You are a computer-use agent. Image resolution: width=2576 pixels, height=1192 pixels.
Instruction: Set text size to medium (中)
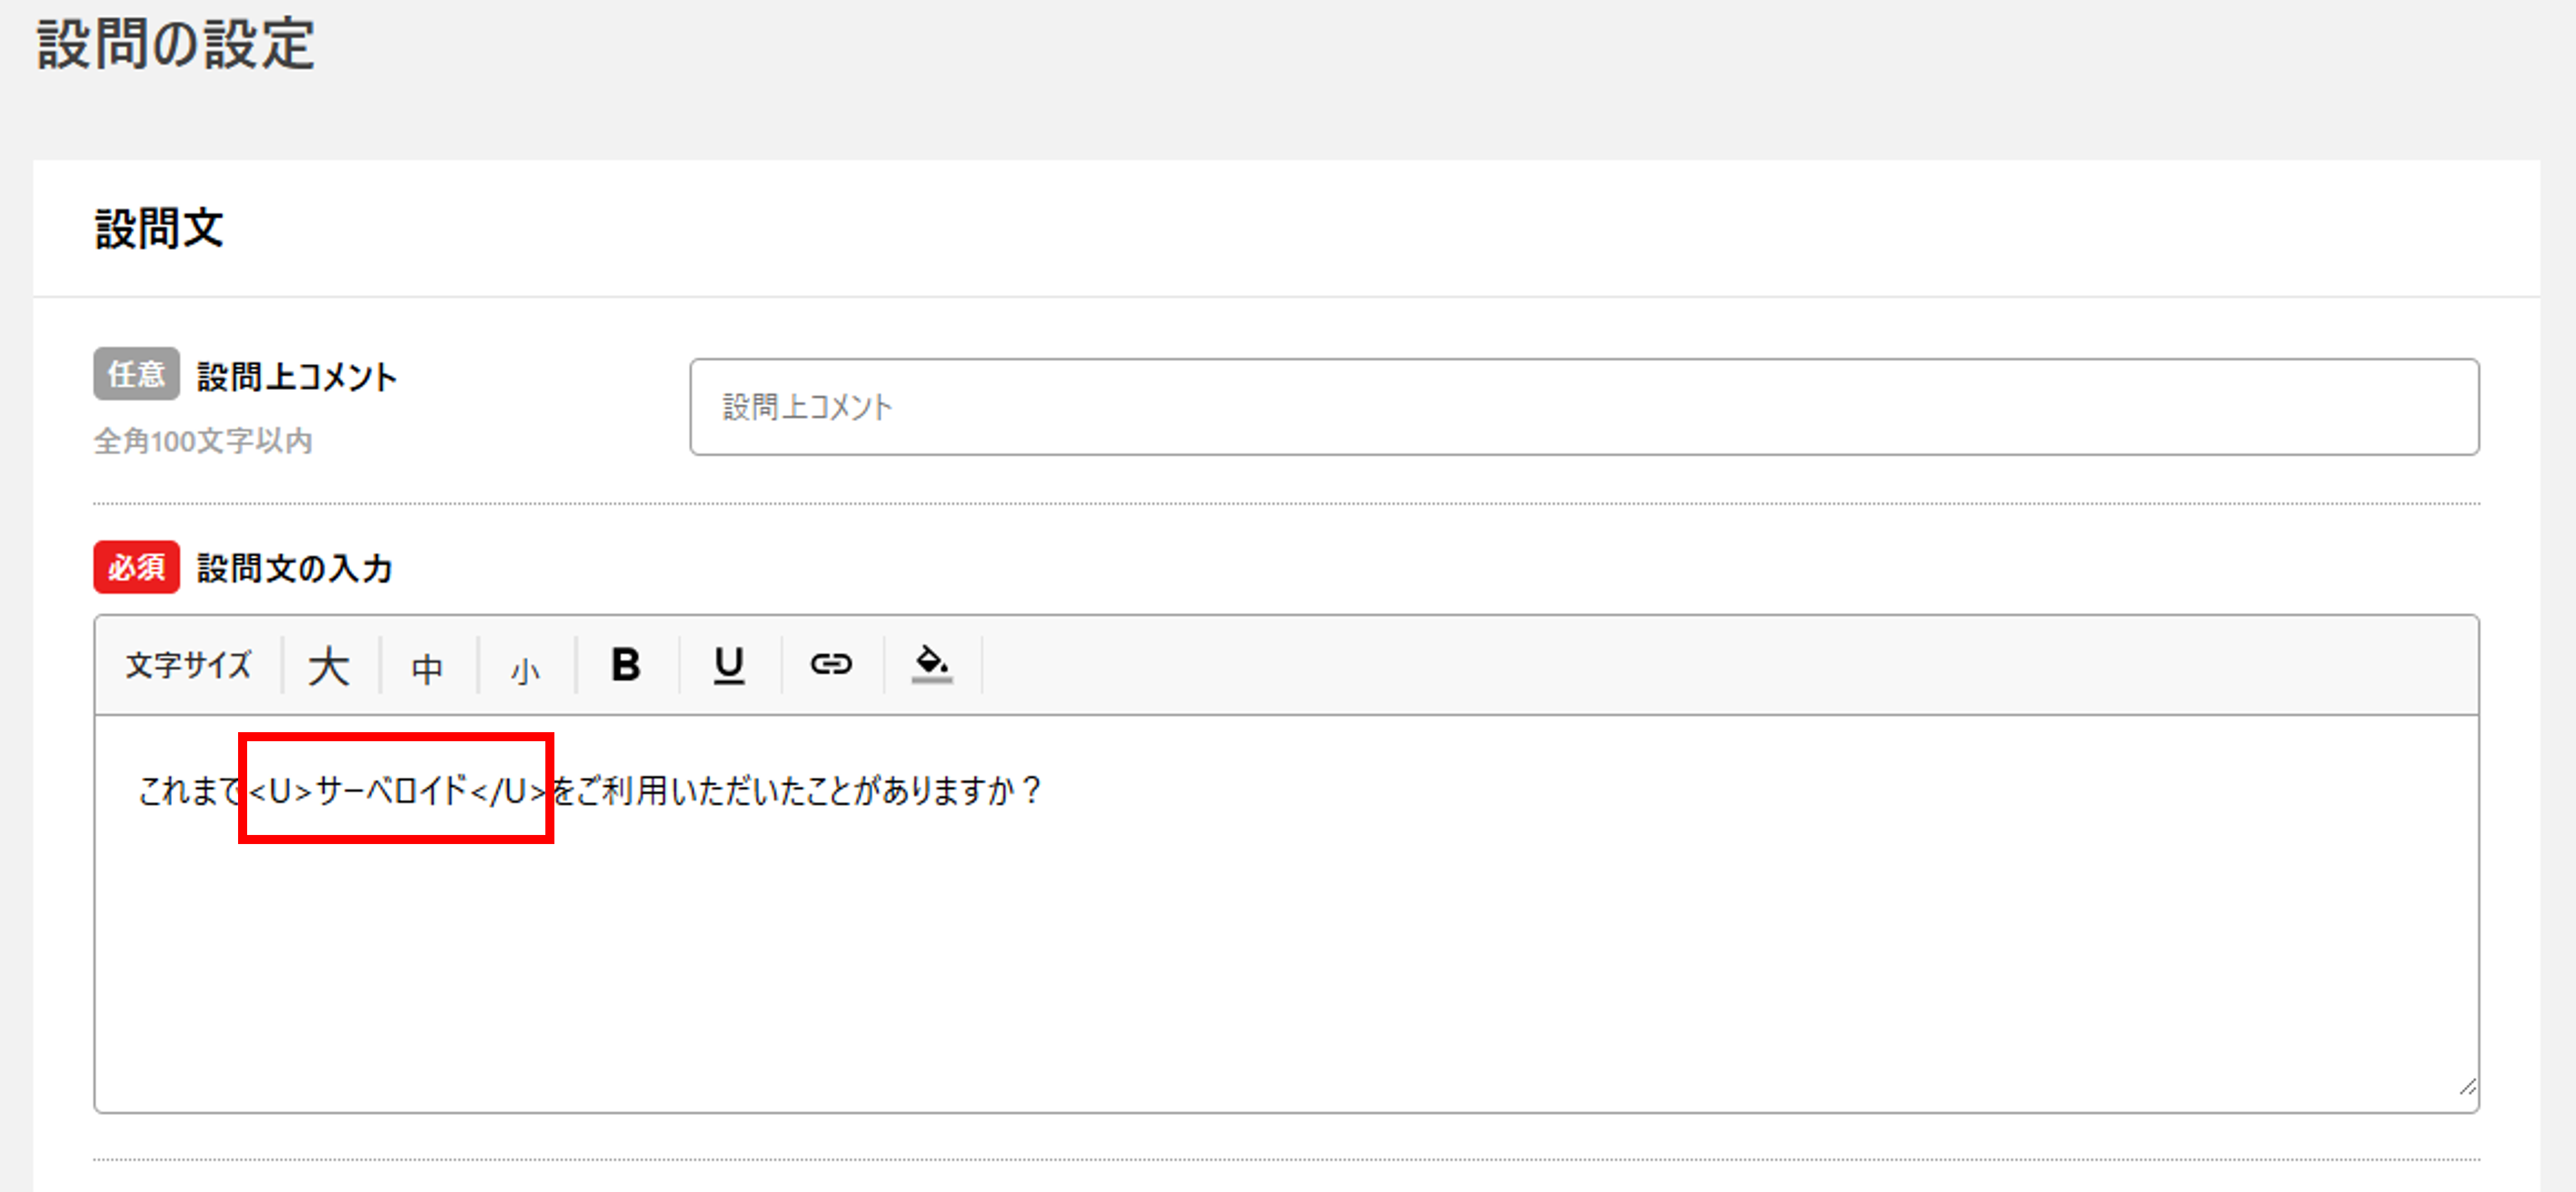[x=427, y=668]
